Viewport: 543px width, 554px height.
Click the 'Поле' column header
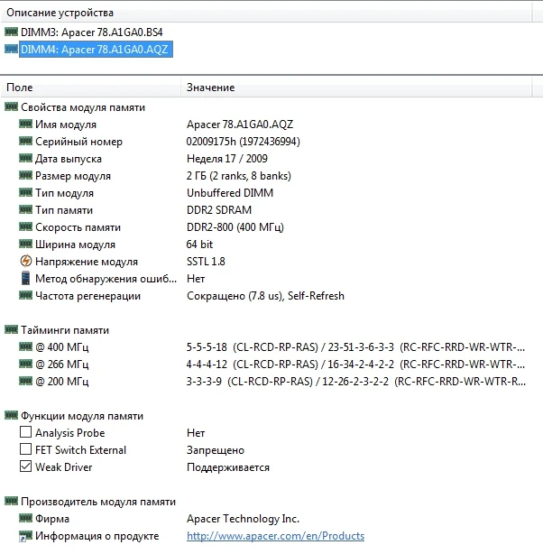coord(91,87)
